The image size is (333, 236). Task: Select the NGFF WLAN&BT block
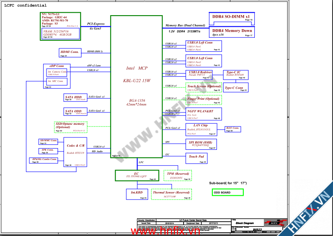click(x=204, y=114)
